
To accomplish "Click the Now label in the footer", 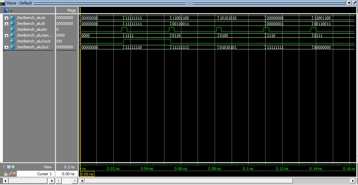I will pos(48,167).
